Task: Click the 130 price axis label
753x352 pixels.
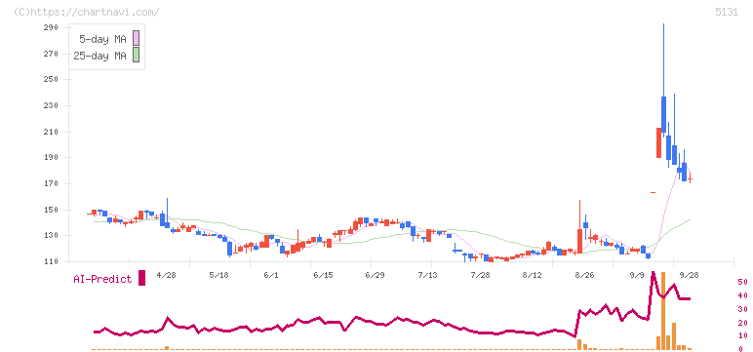Action: (51, 236)
